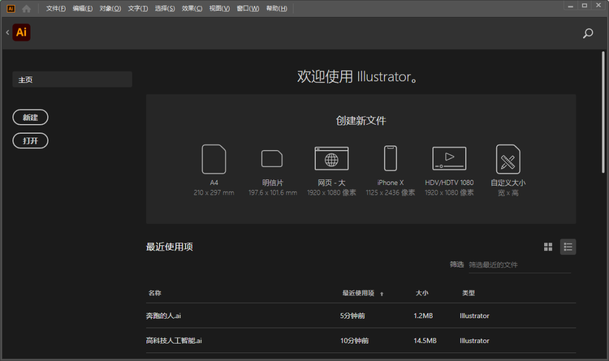Open the 编辑(E) menu
This screenshot has height=361, width=609.
[83, 8]
